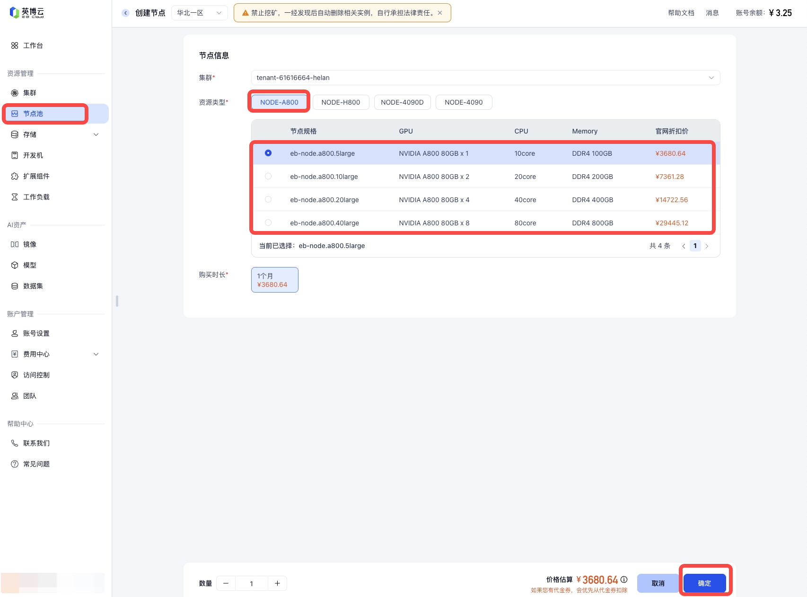The image size is (807, 597).
Task: Click the 节点规格 column header
Action: [303, 131]
